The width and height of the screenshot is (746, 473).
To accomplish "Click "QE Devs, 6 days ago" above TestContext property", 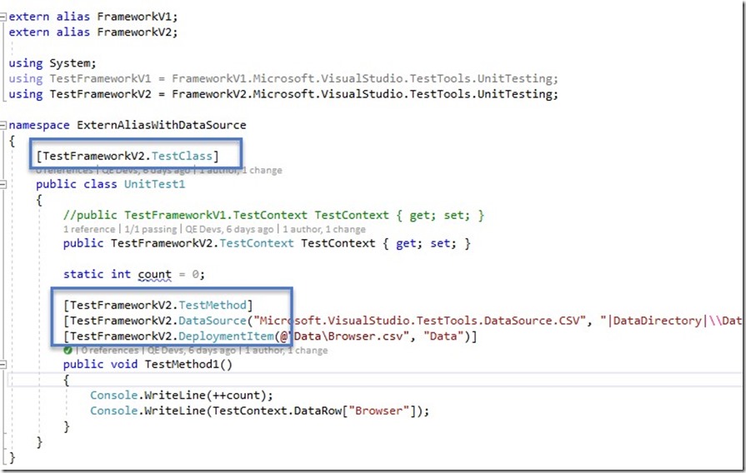I will [x=228, y=229].
